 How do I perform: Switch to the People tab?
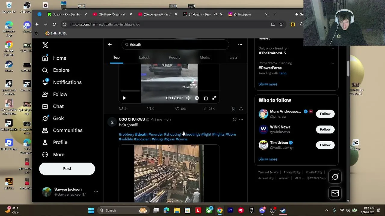[174, 57]
